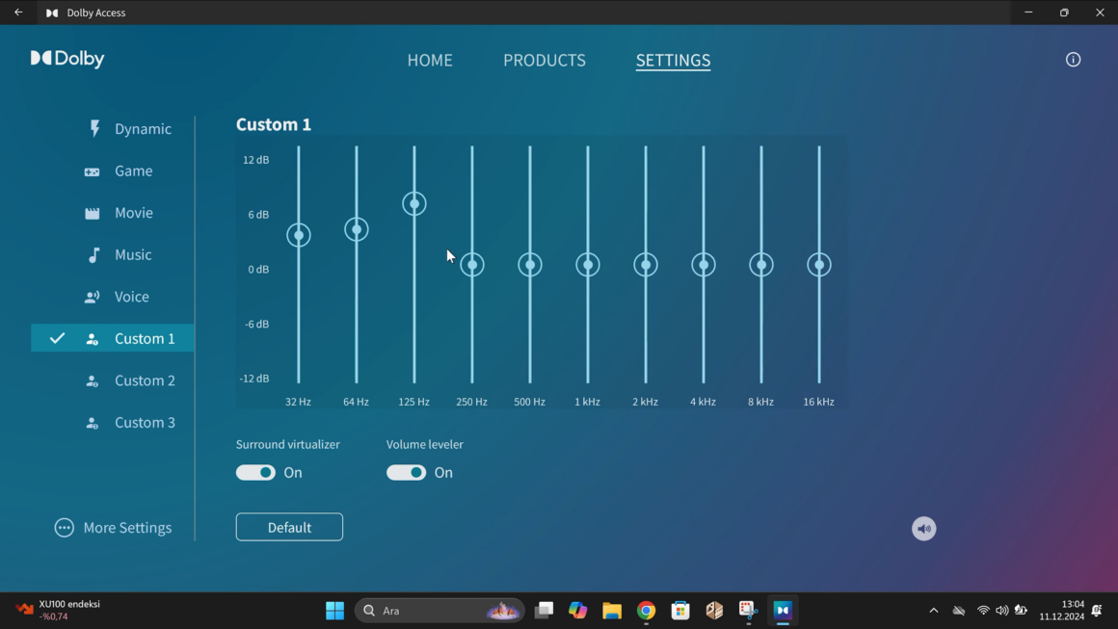Click the 12 dB axis label
This screenshot has width=1118, height=629.
tap(256, 160)
